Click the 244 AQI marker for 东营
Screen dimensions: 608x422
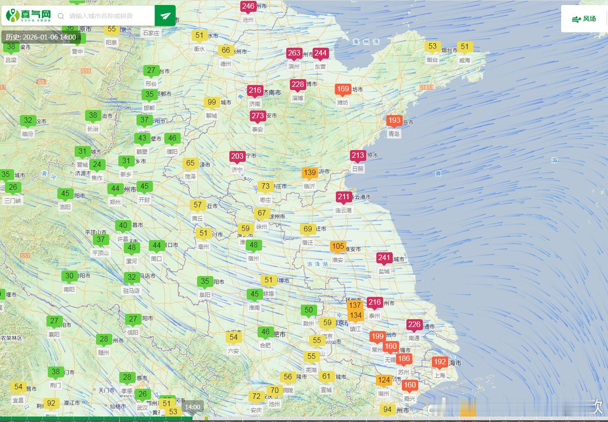click(x=320, y=53)
